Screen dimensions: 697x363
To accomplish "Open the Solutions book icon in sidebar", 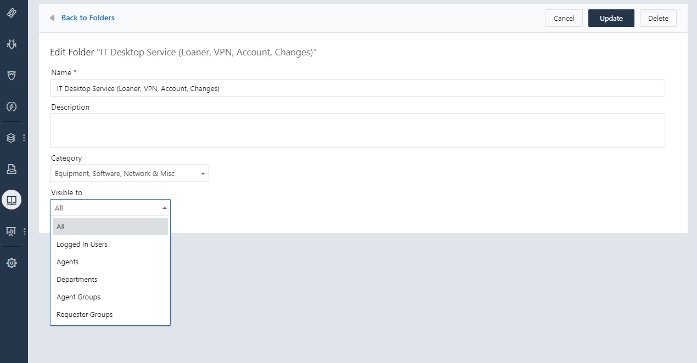I will click(12, 200).
